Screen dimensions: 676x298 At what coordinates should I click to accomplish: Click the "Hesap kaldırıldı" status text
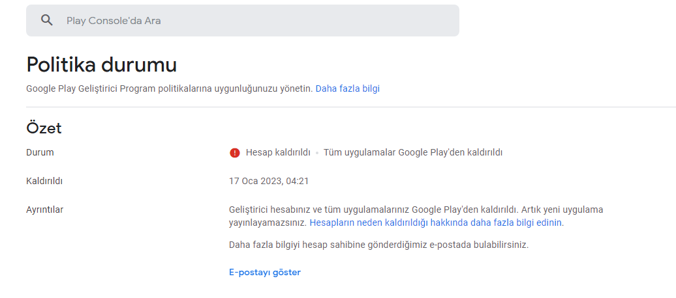tap(278, 152)
